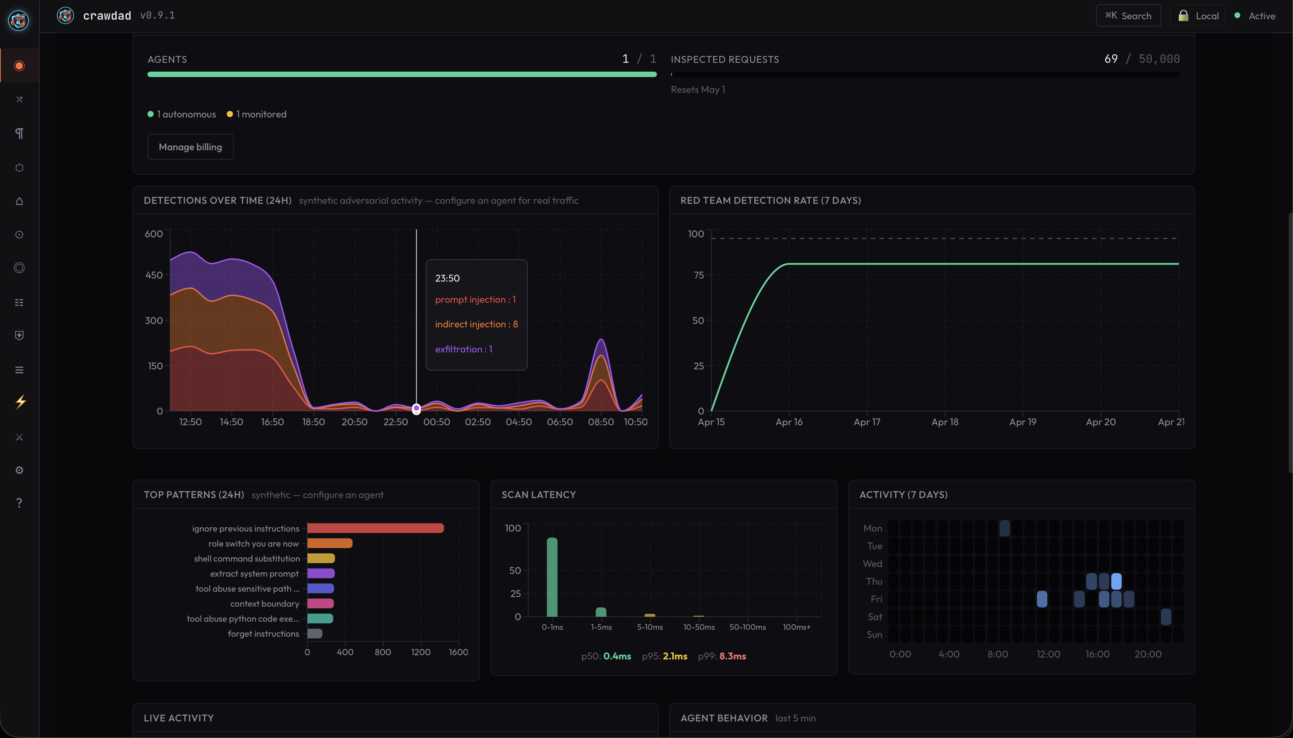Screen dimensions: 1293x738
Task: Click the 'forget instructions' gray bar
Action: [x=315, y=633]
